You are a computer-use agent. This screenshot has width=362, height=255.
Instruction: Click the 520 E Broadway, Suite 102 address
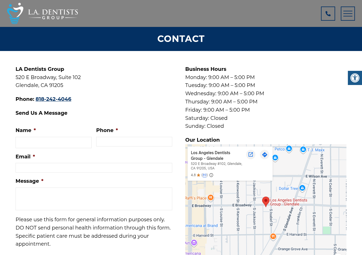point(48,77)
